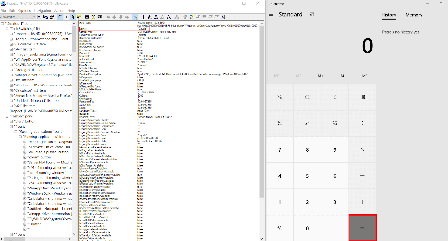
Task: Toggle Watch Caret I-beam toolbar icon
Action: point(66,17)
